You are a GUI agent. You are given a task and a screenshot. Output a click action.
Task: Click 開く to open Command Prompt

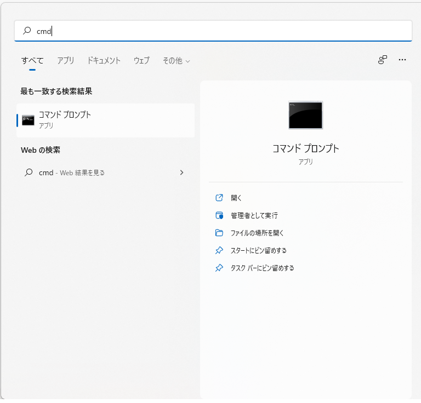pyautogui.click(x=236, y=198)
